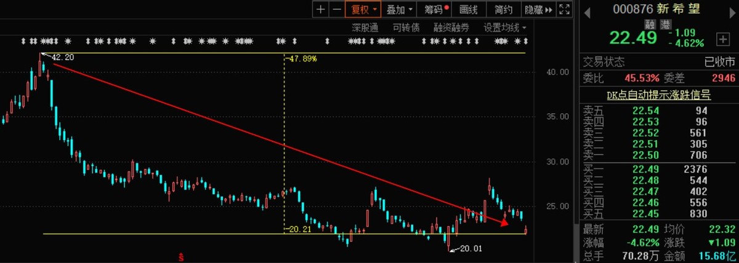Open the 深股通 link
The height and width of the screenshot is (263, 739).
(x=365, y=27)
